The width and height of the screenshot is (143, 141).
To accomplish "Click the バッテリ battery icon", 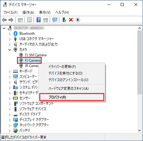I will 15,131.
